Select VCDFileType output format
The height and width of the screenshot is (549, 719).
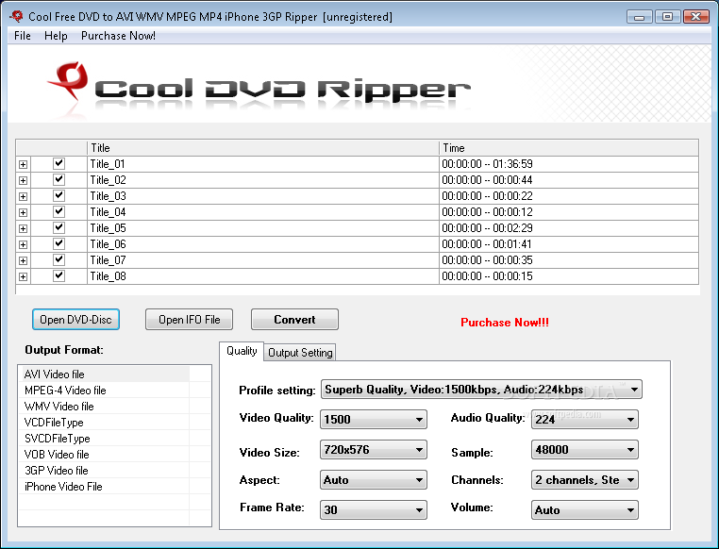(106, 422)
